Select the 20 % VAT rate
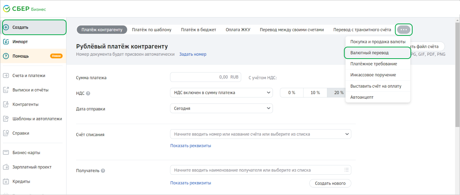The height and width of the screenshot is (195, 460). click(338, 93)
